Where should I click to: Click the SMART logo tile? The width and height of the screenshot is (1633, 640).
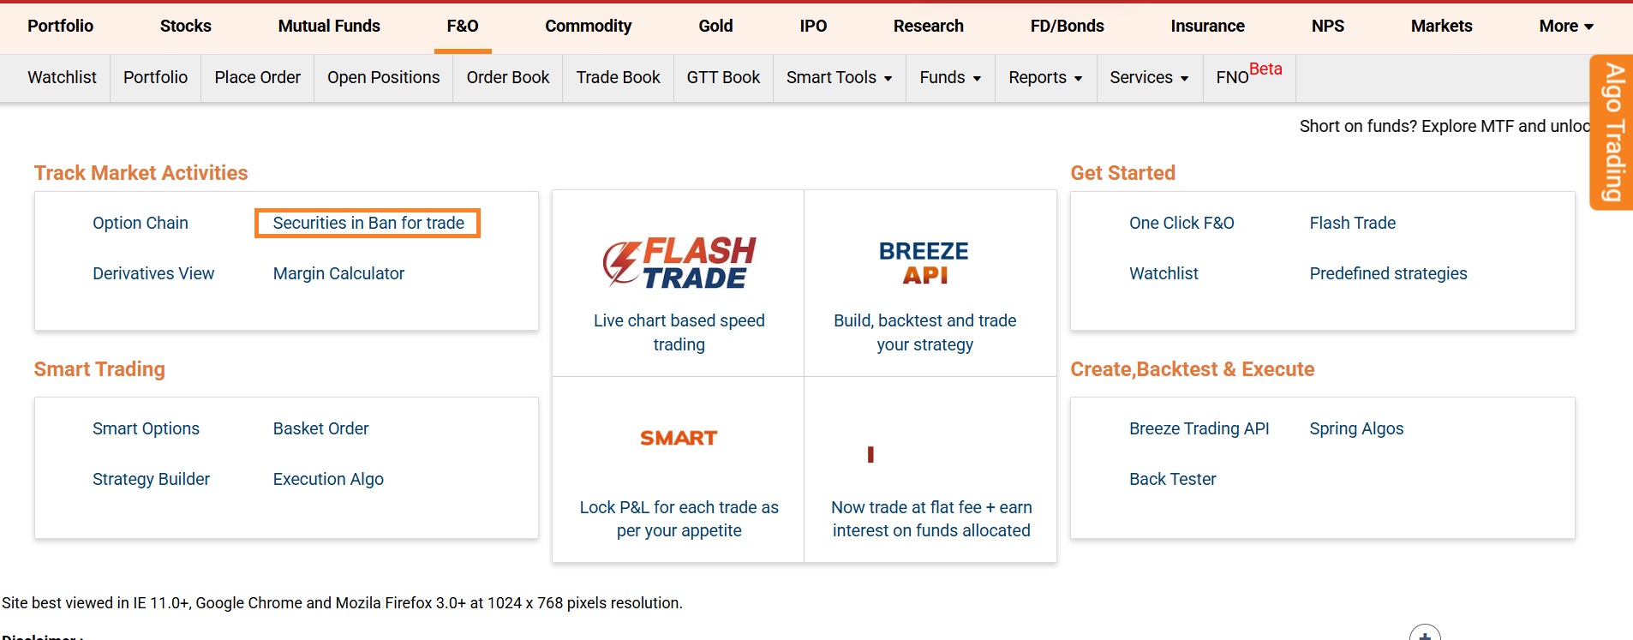coord(679,439)
